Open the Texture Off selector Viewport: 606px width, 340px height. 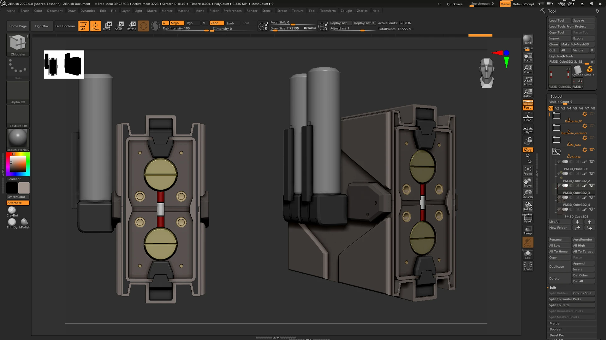pos(18,116)
